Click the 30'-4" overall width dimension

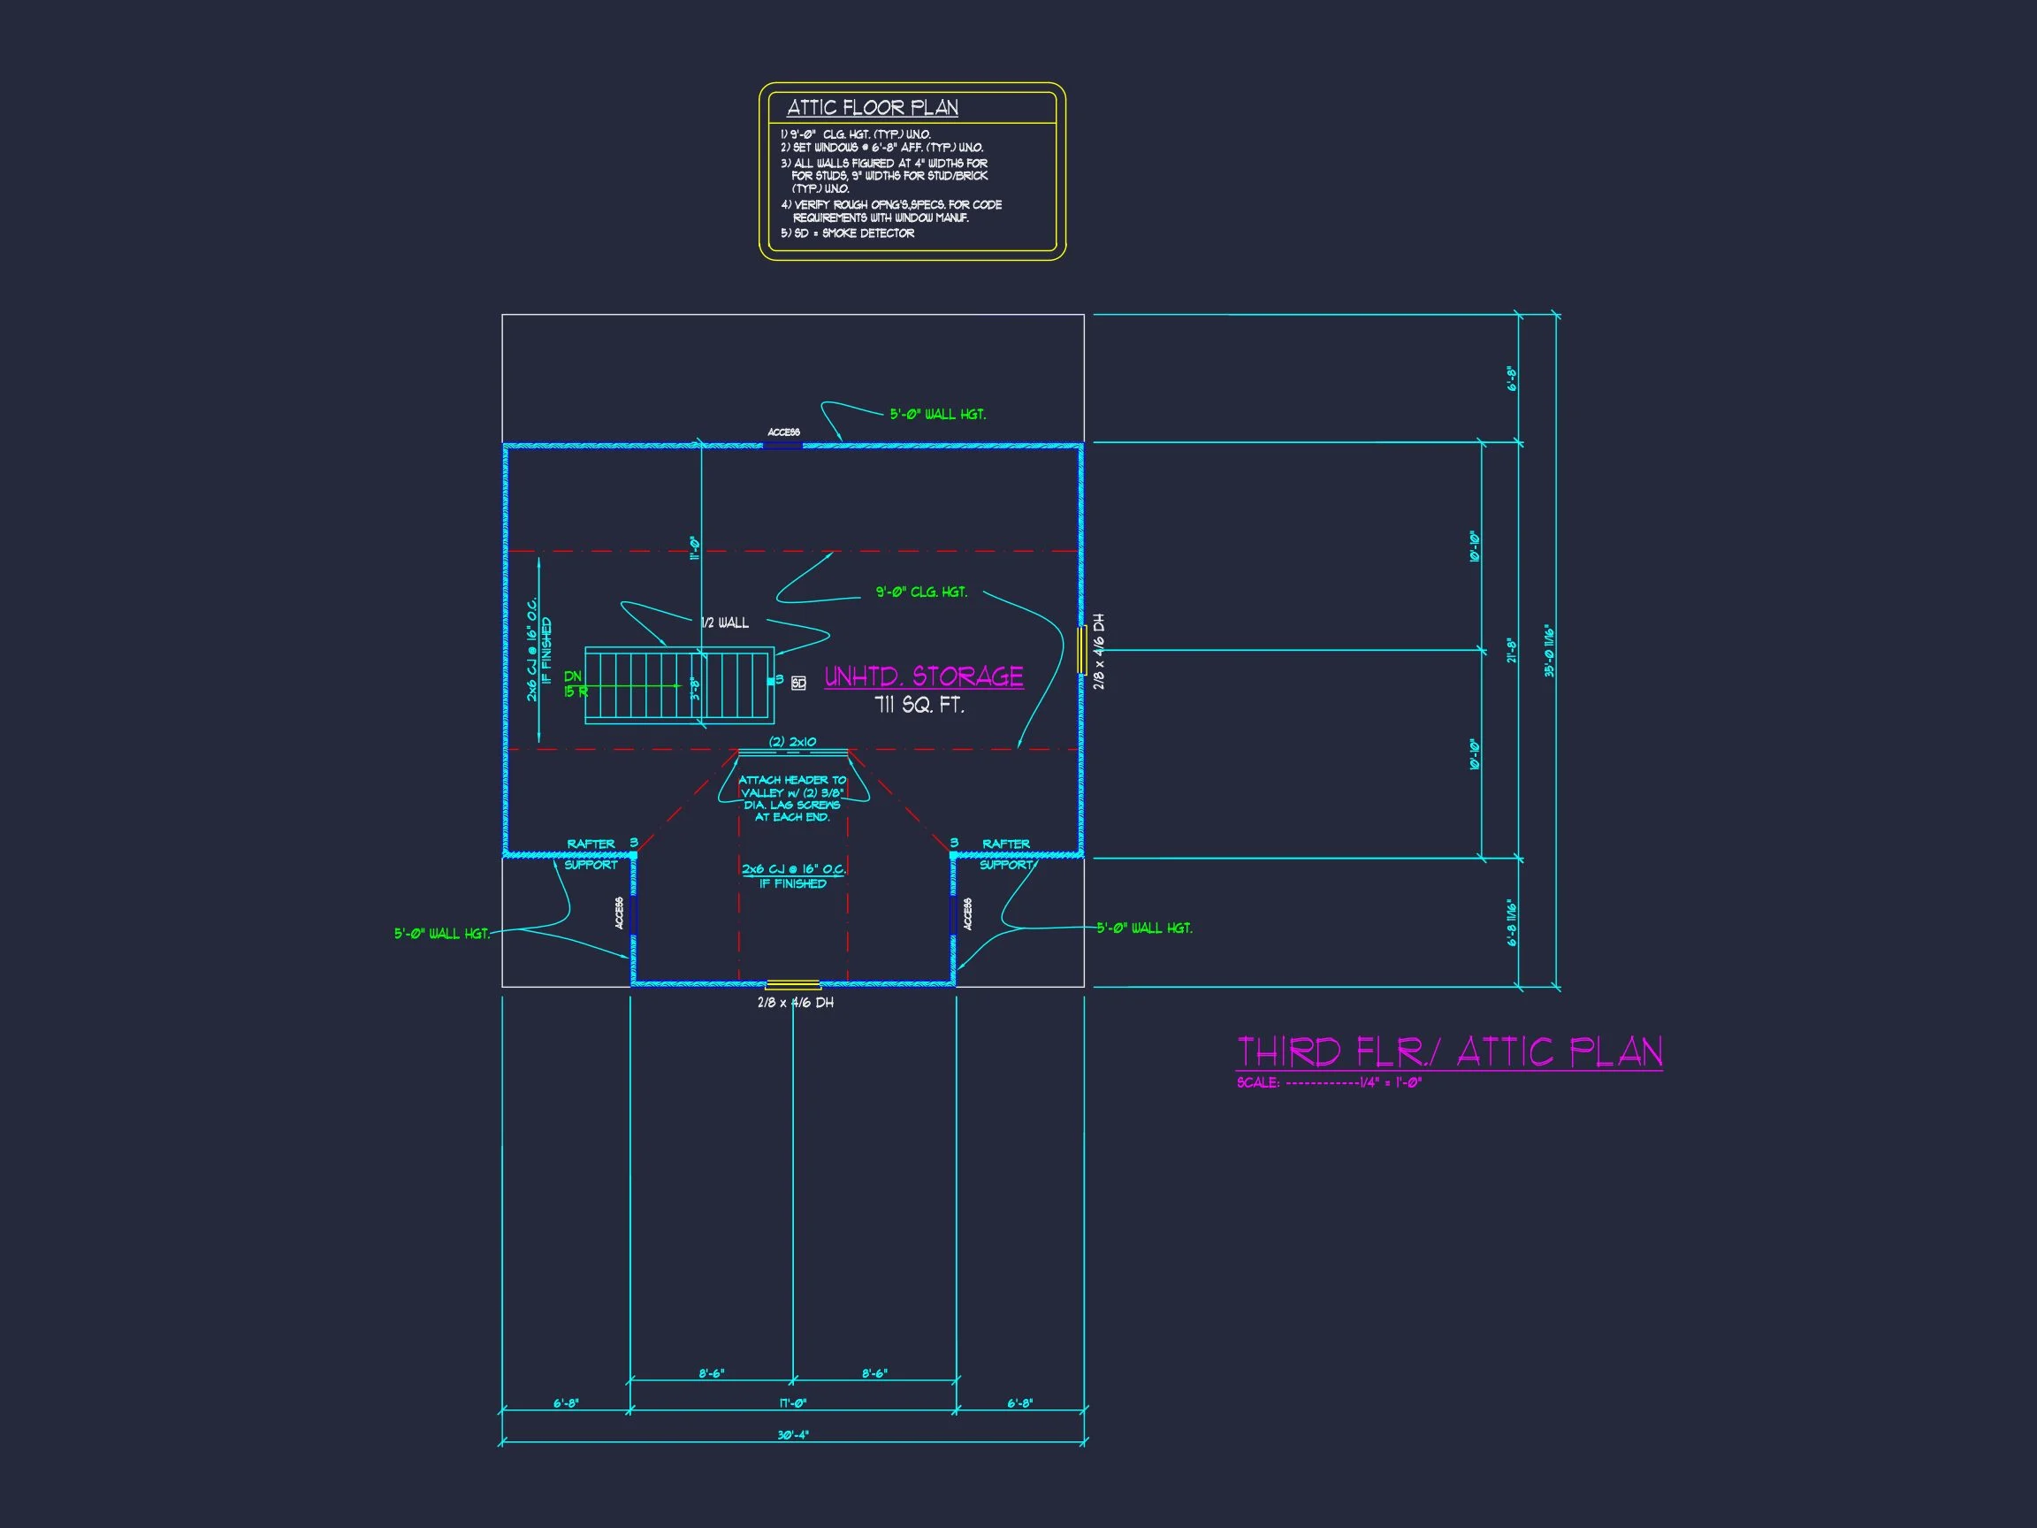click(793, 1435)
